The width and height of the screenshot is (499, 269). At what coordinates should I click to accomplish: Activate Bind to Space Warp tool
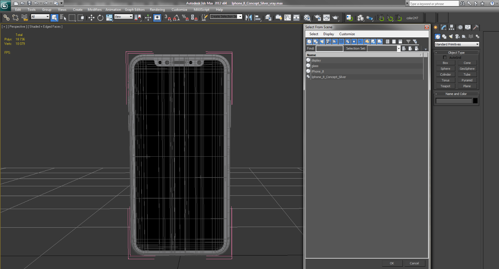pos(24,17)
